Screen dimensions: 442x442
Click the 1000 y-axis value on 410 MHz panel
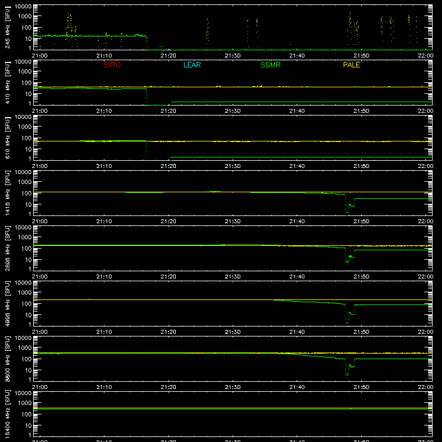point(25,72)
